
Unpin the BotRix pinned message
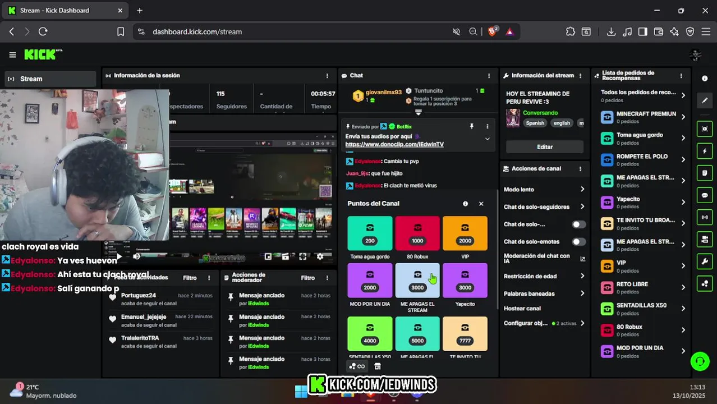tap(471, 127)
